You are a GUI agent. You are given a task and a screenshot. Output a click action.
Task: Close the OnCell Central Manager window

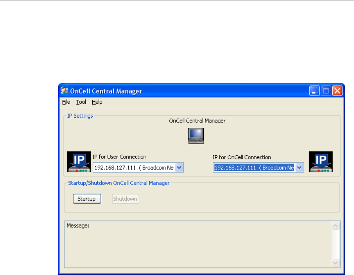(x=337, y=91)
